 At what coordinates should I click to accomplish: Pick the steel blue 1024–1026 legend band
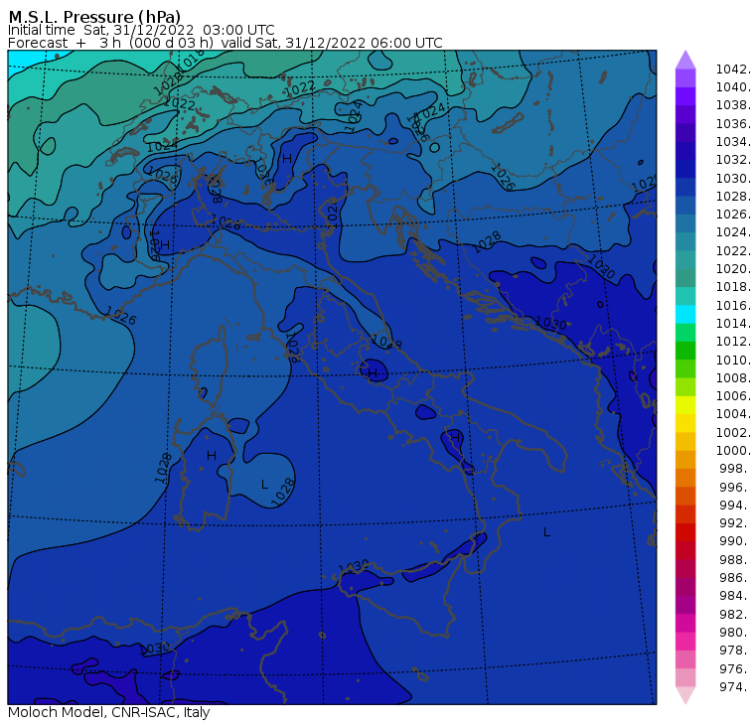(x=685, y=223)
